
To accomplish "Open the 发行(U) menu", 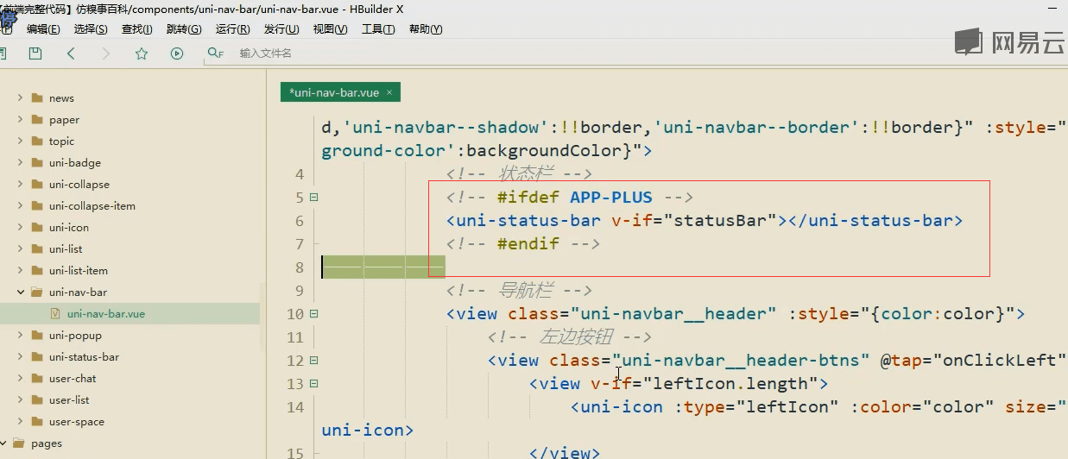I will click(x=281, y=29).
